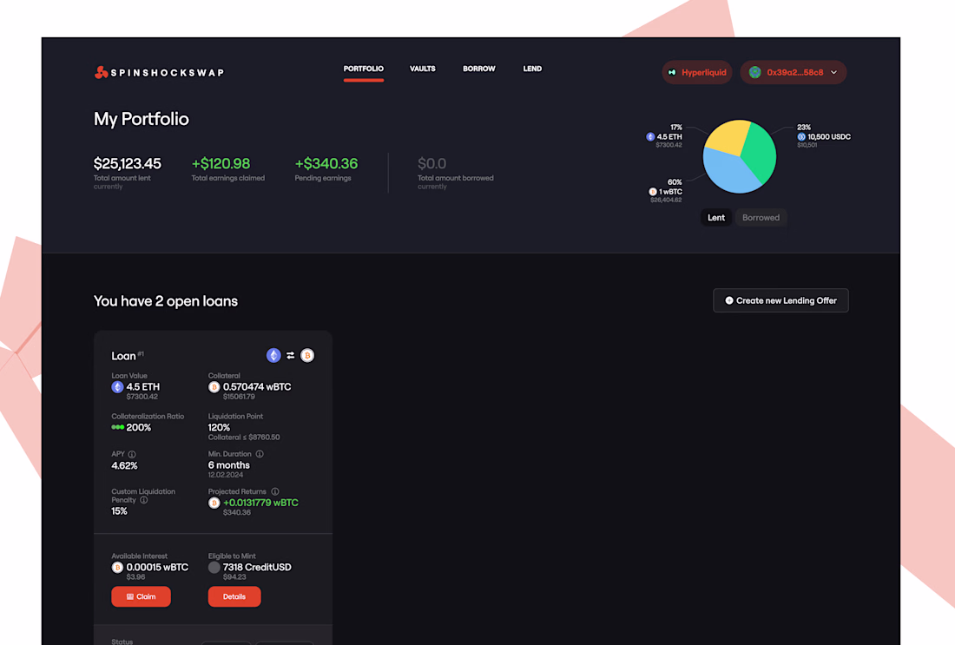Click the 120% liquidation point value
Screen dimensions: 955x645
point(220,428)
